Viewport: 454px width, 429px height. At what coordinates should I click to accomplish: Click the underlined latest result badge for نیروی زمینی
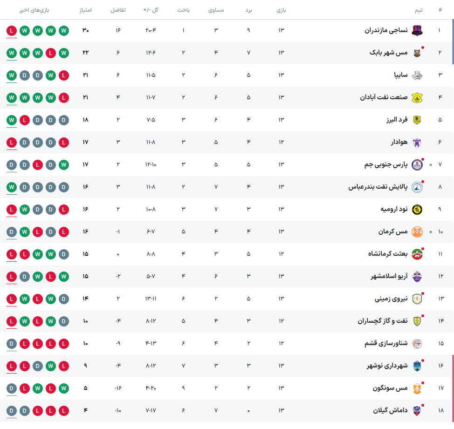click(x=12, y=299)
